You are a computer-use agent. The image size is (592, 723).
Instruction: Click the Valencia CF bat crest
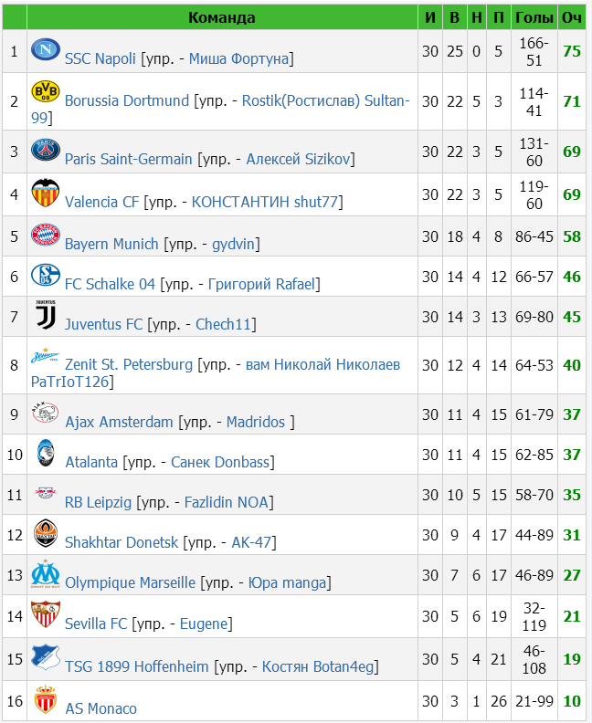point(45,193)
